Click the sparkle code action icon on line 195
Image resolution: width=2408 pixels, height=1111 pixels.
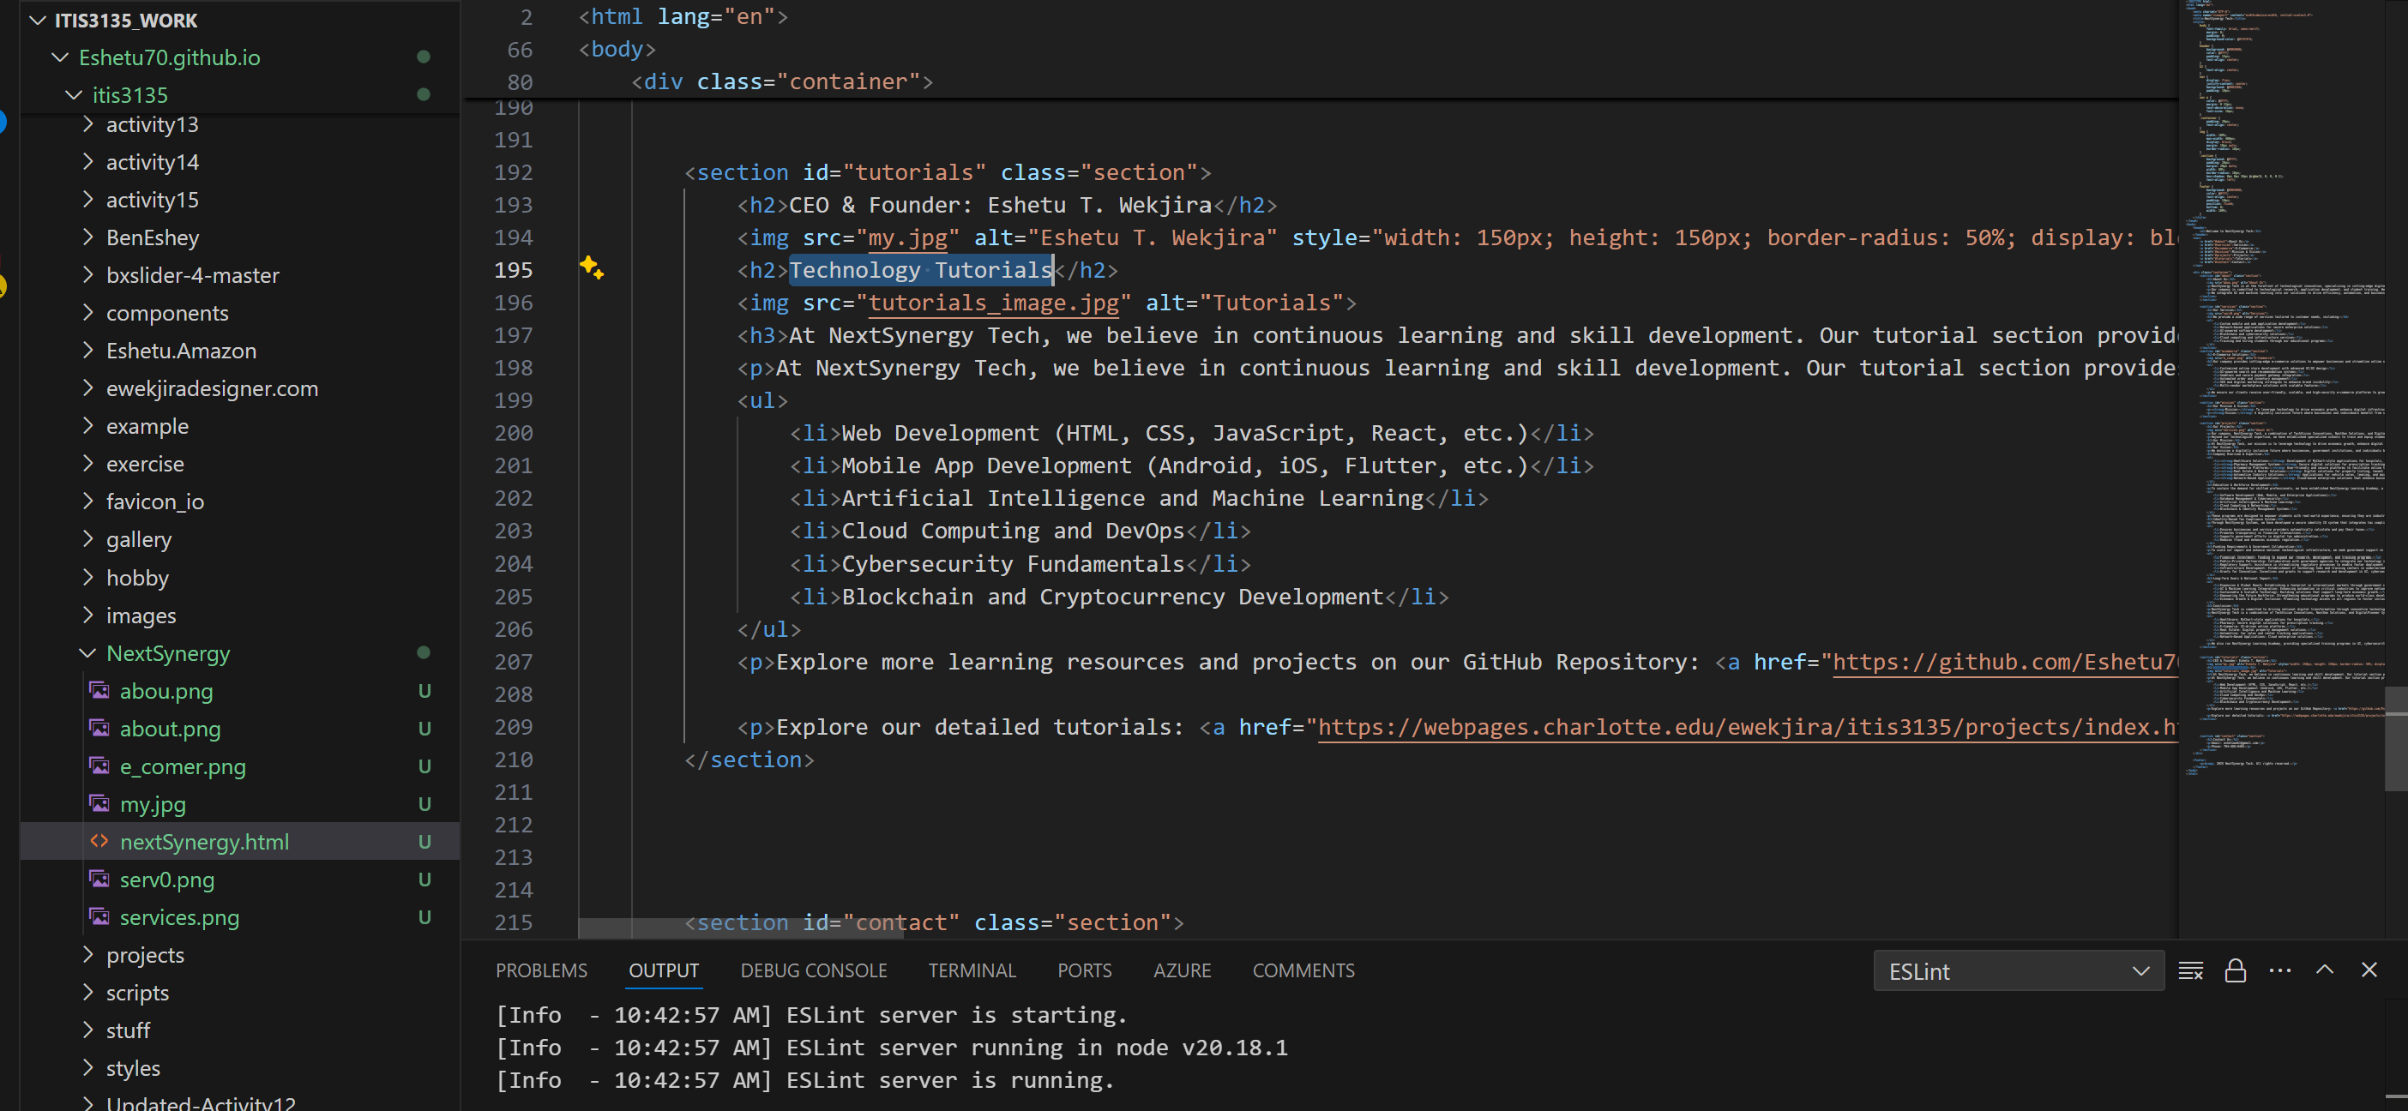(x=591, y=268)
